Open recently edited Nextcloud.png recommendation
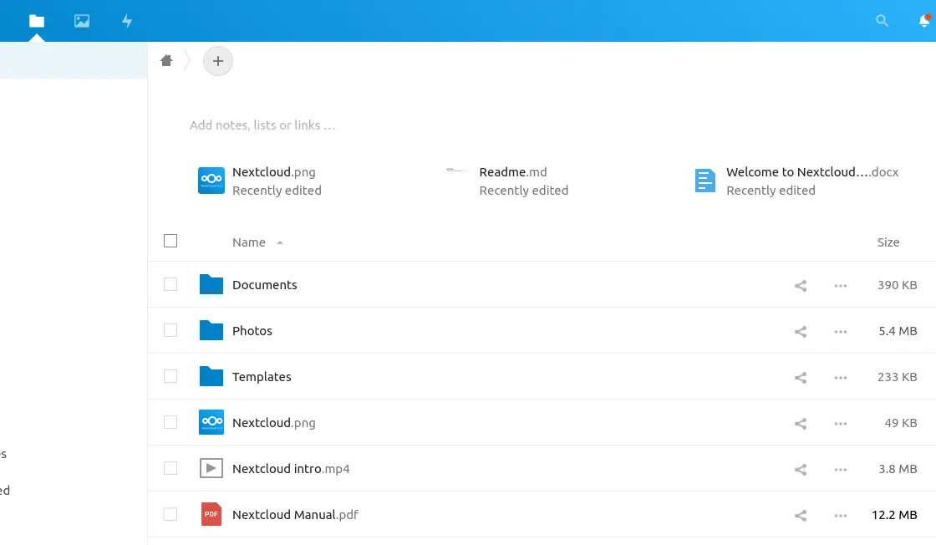Viewport: 936px width, 545px height. tap(260, 181)
